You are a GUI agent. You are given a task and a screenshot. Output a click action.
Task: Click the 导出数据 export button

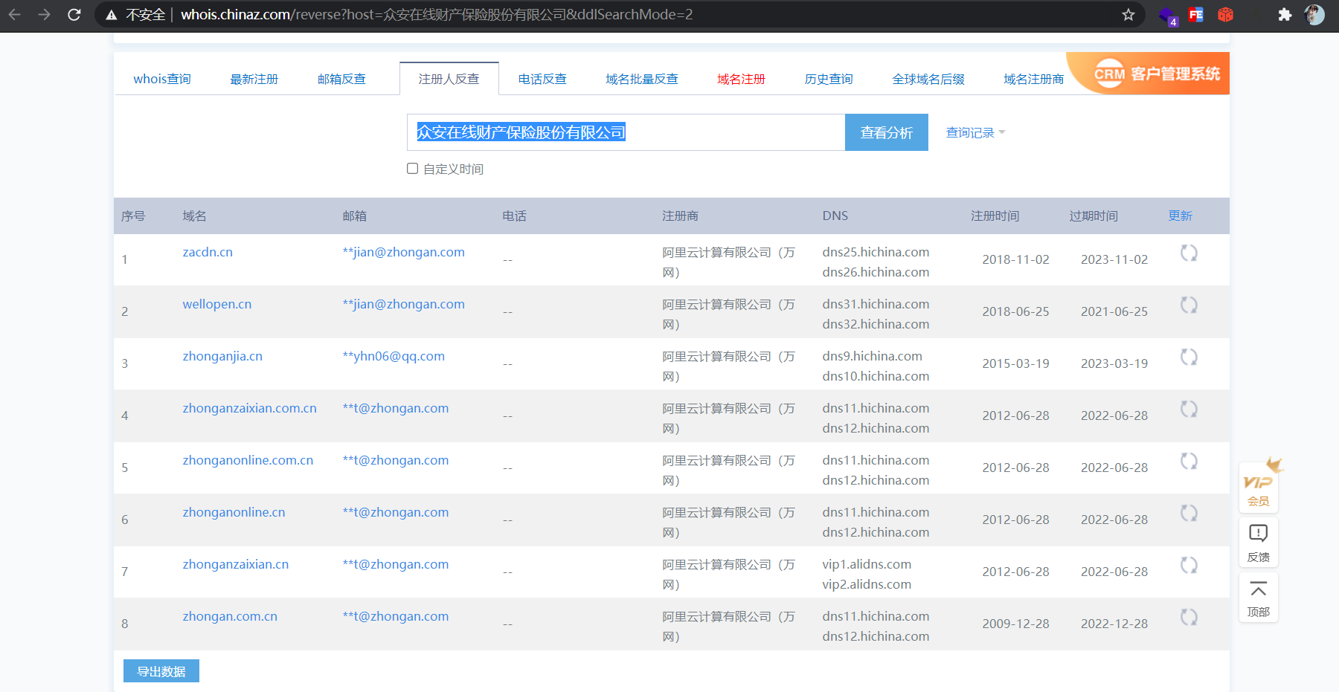tap(161, 671)
